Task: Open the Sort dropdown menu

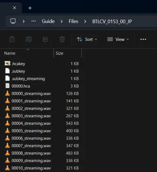Action: click(x=87, y=39)
